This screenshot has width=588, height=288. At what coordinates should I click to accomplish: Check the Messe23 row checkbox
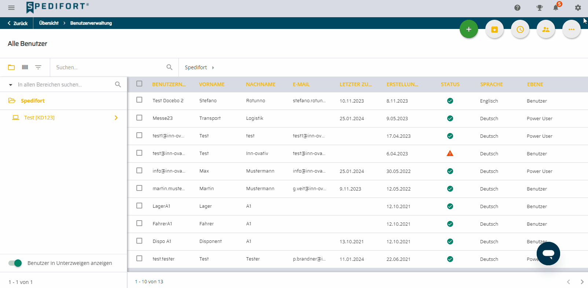[x=139, y=118]
